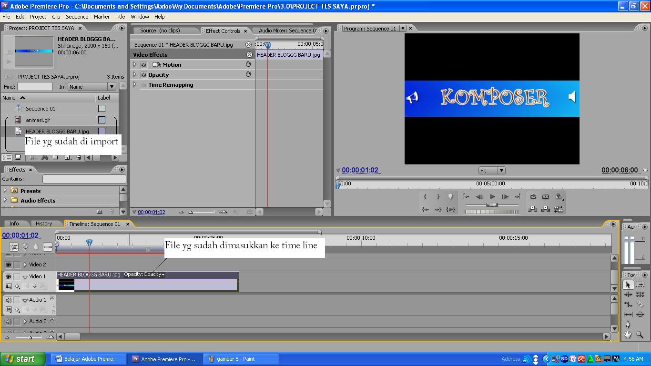Open a new Bin in the Project panel

point(55,158)
